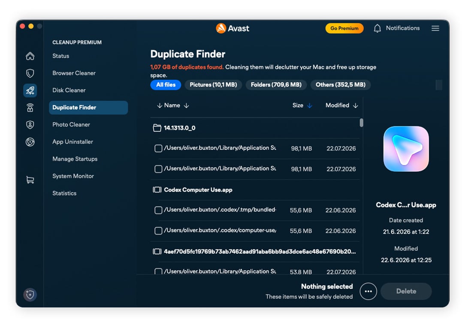Check the .codex/computer-use file checkbox
The image size is (462, 325).
[x=158, y=231]
